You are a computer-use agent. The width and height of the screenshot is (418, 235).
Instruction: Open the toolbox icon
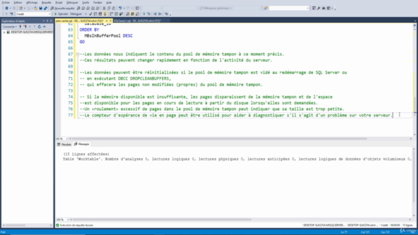[x=324, y=8]
